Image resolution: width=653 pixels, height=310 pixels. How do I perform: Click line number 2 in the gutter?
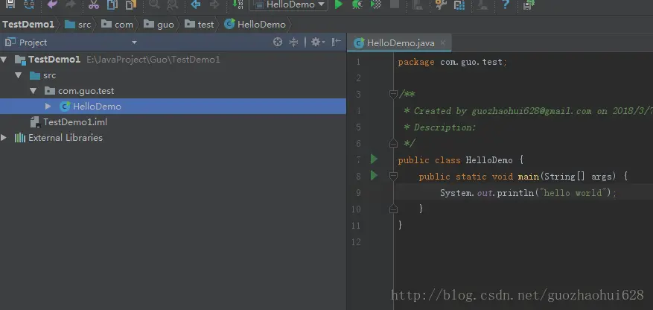[x=358, y=78]
